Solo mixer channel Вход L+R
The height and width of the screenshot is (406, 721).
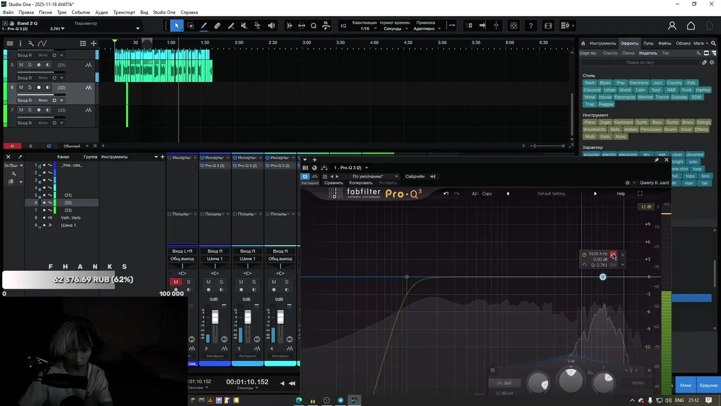click(188, 282)
